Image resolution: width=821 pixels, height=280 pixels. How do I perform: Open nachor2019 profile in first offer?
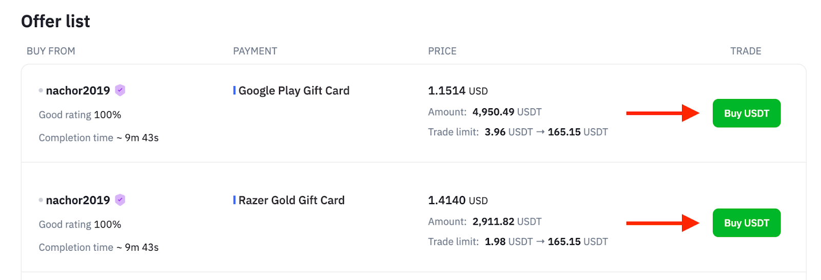point(78,91)
